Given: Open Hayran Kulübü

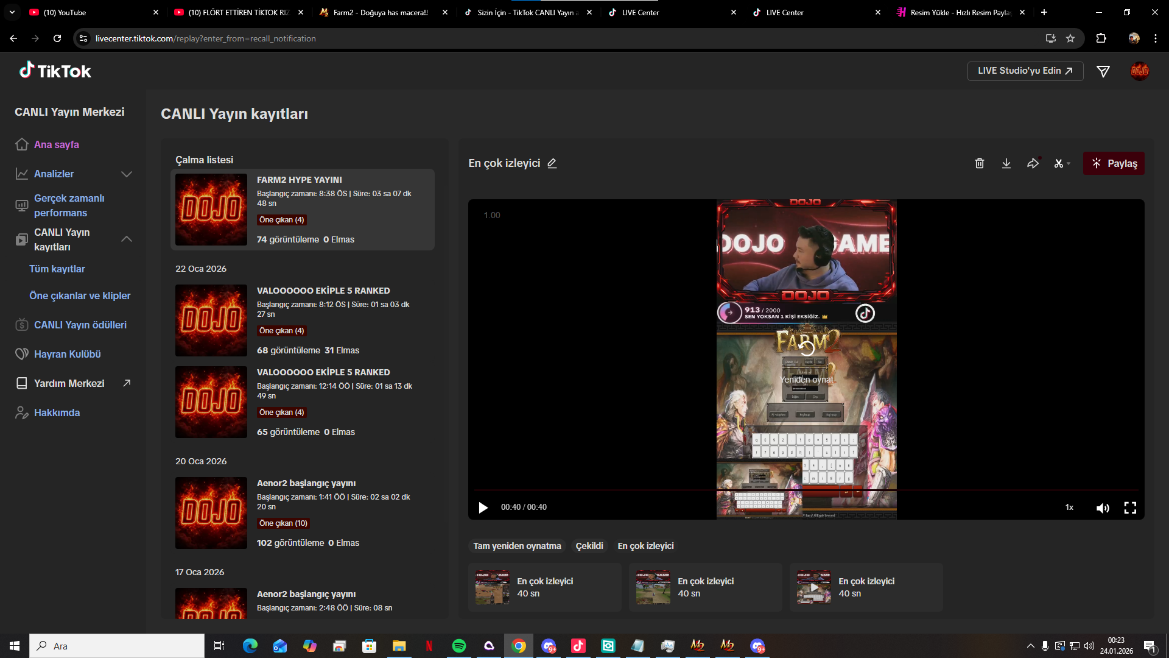Looking at the screenshot, I should (67, 354).
